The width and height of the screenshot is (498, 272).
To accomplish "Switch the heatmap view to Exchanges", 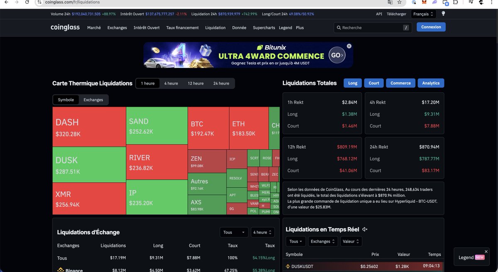I will pyautogui.click(x=93, y=100).
